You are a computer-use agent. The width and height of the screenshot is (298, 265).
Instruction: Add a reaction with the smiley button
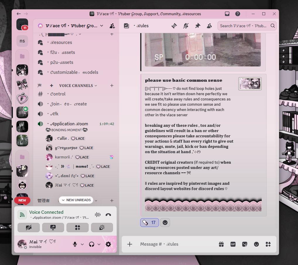pos(165,223)
